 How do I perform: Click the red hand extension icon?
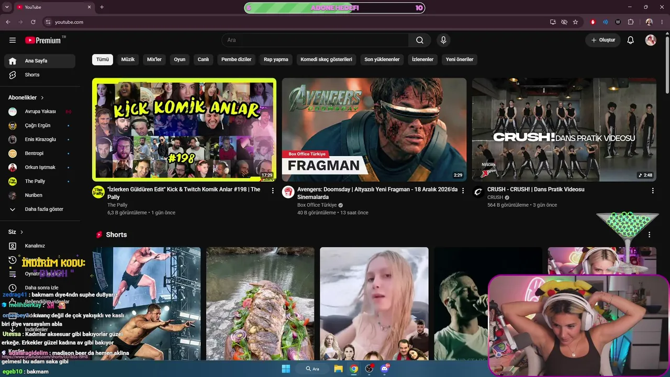(x=593, y=22)
